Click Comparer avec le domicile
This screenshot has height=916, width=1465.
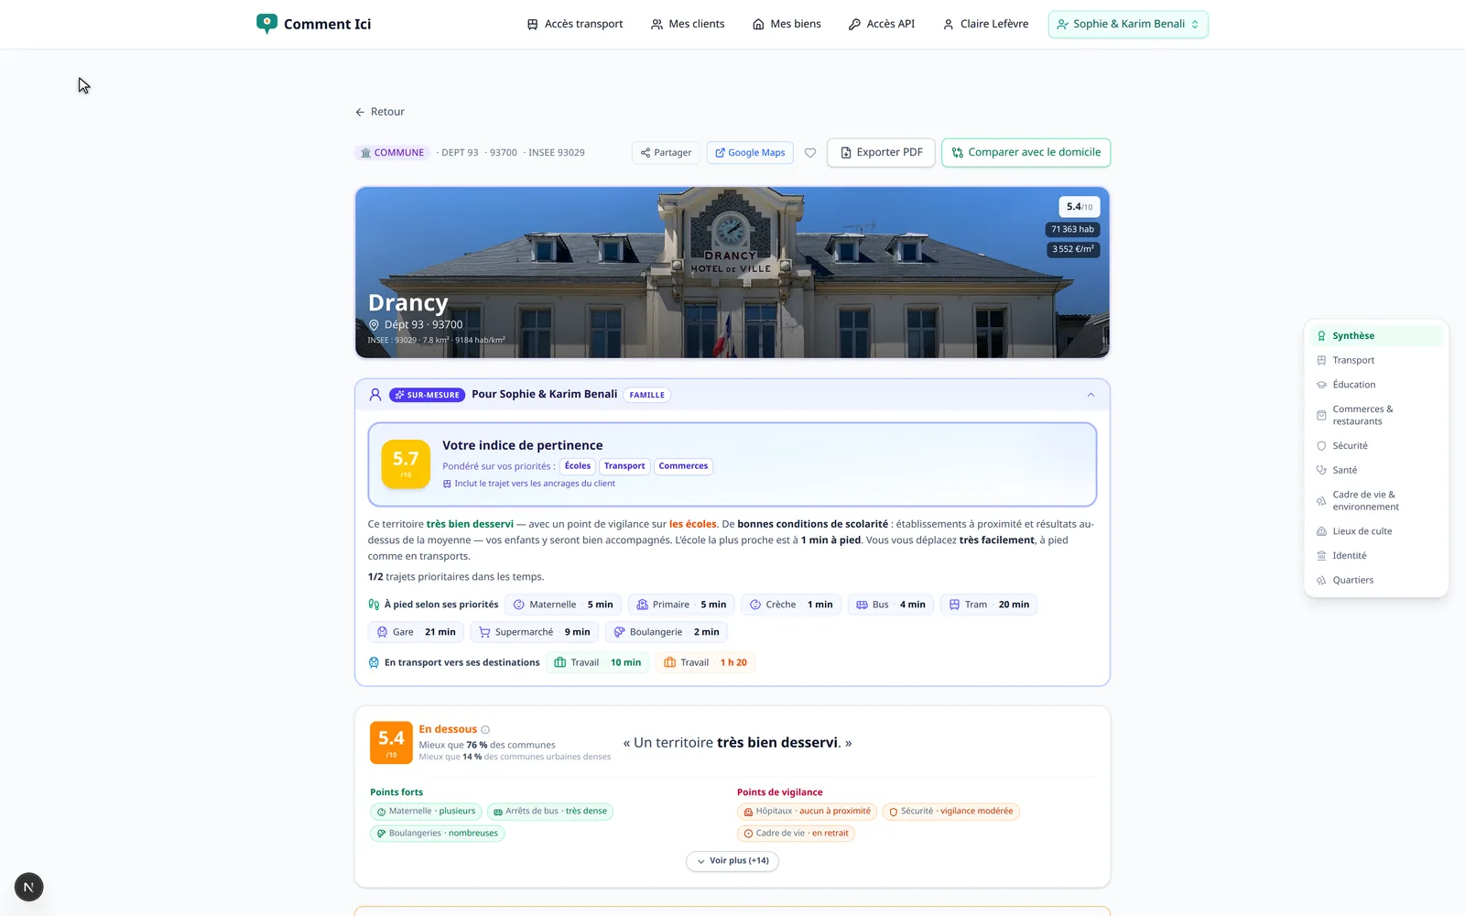coord(1025,153)
